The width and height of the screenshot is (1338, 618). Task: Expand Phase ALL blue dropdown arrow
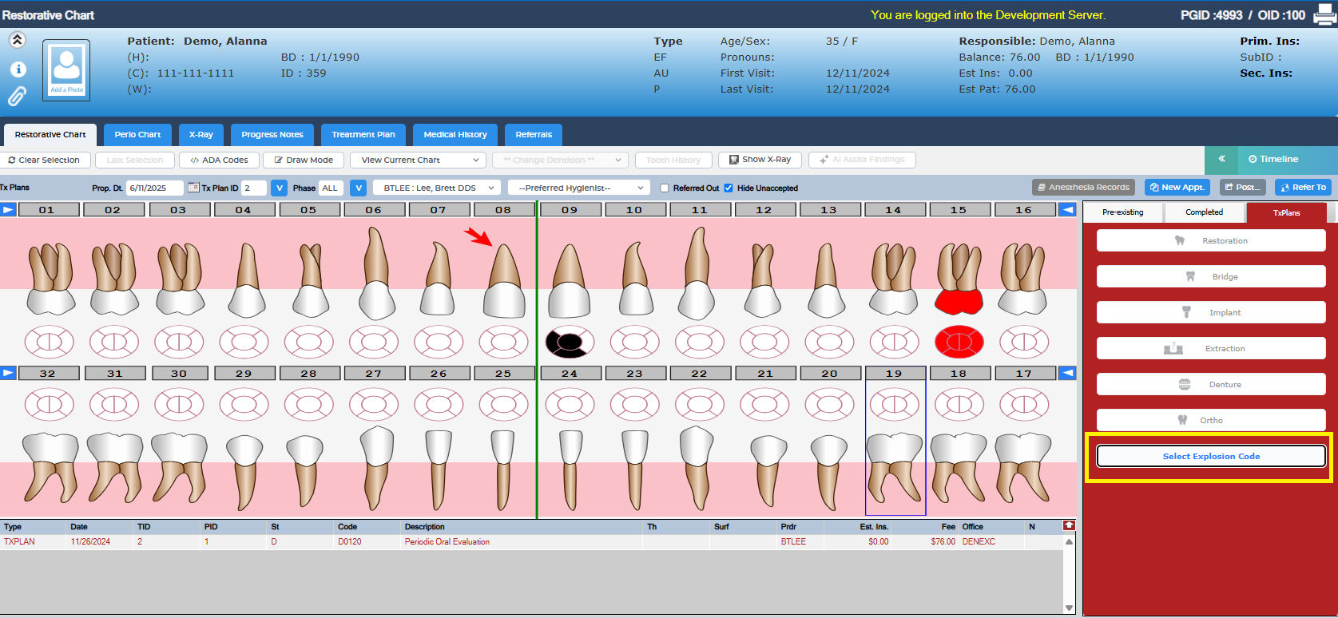coord(359,188)
